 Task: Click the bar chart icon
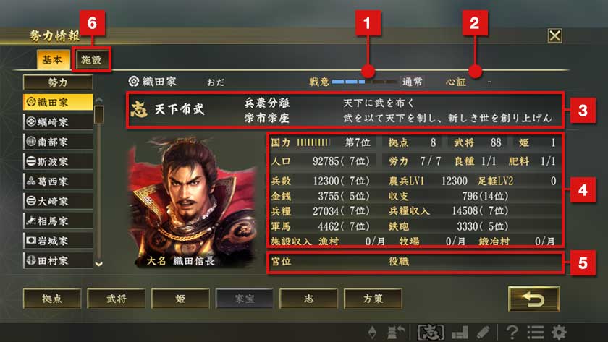460,333
